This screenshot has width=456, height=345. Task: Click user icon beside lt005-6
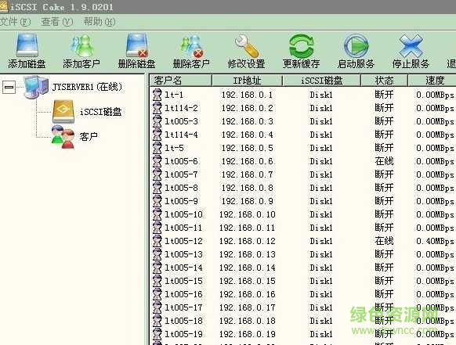pyautogui.click(x=157, y=161)
